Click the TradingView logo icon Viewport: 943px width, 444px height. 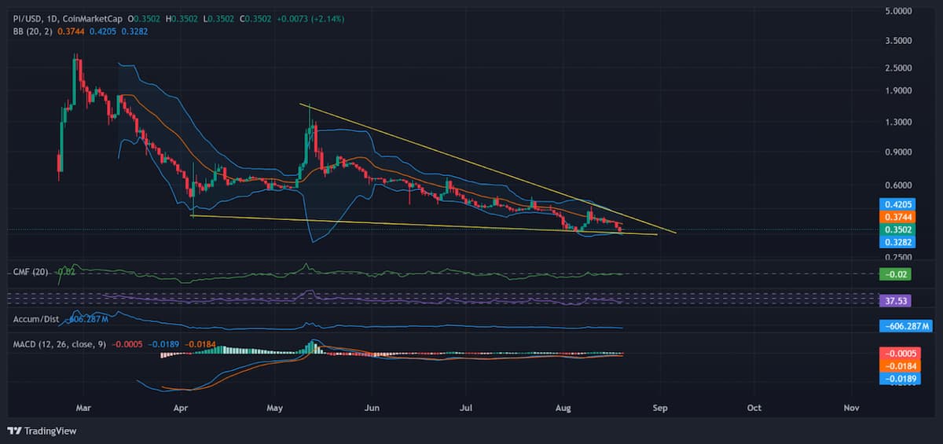pyautogui.click(x=14, y=431)
